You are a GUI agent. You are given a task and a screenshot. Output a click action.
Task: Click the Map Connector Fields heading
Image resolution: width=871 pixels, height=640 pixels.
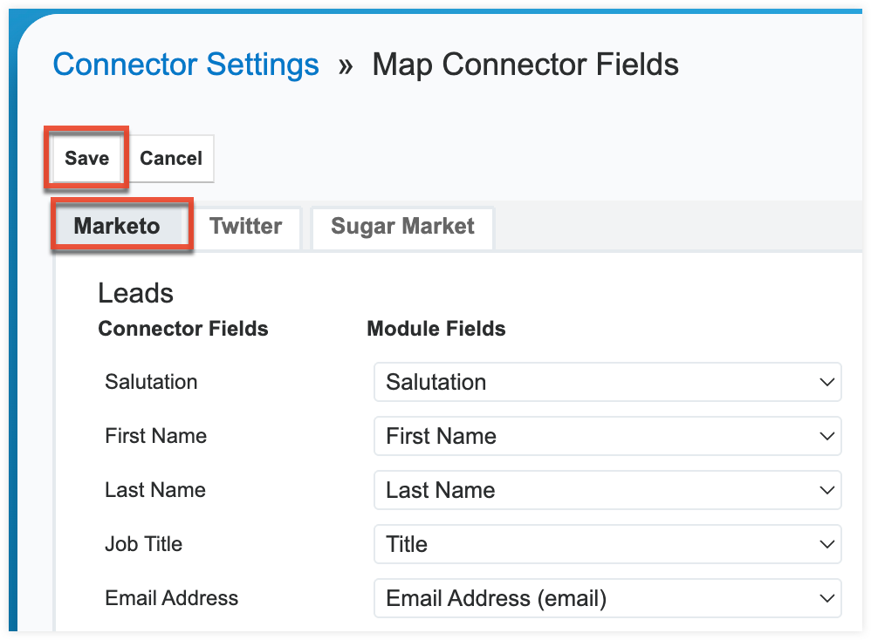pos(525,64)
